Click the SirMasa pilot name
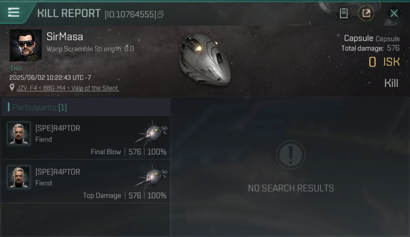 pos(65,37)
